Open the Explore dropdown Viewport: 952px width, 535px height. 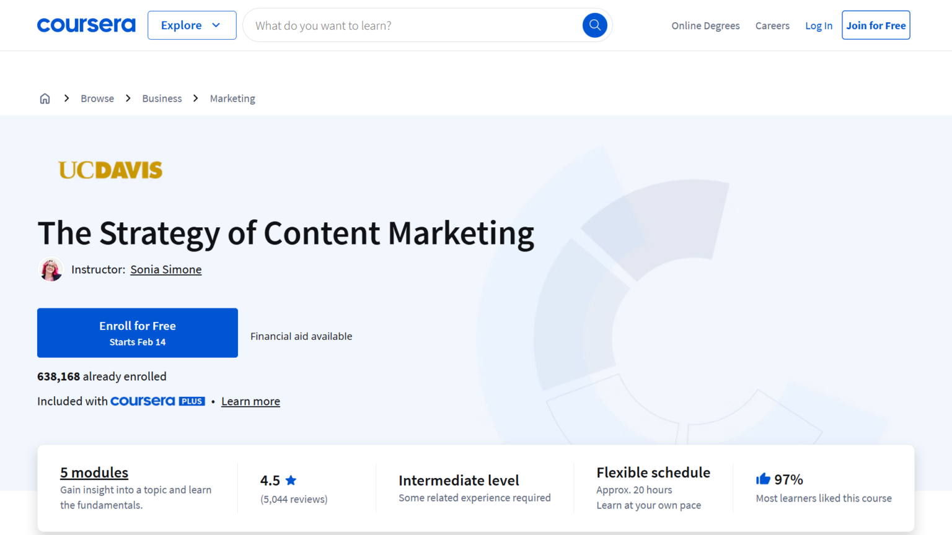192,25
